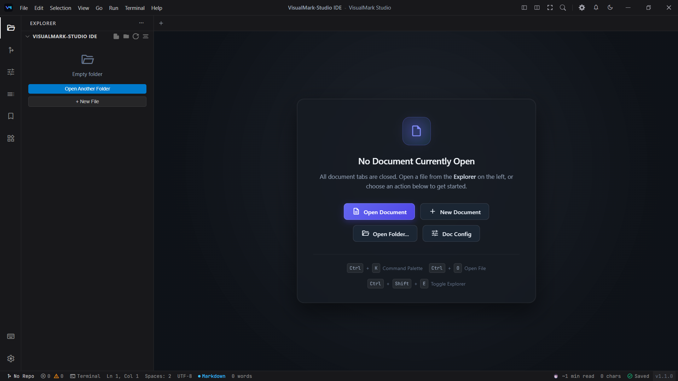Click the VisualMark app logo
The height and width of the screenshot is (381, 678).
[x=8, y=7]
